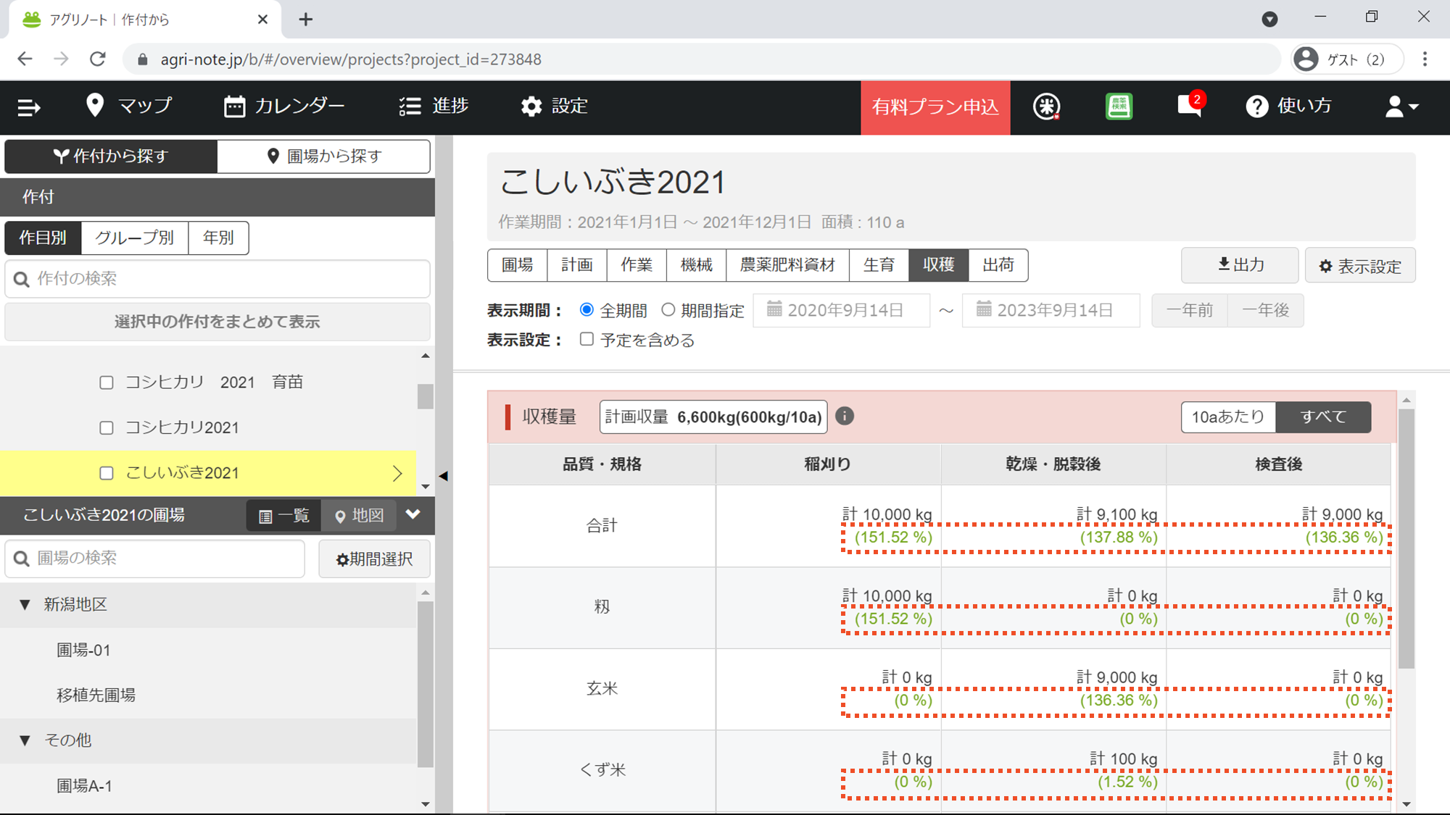The image size is (1450, 815).
Task: Click the info icon beside 計画収量
Action: (x=845, y=416)
